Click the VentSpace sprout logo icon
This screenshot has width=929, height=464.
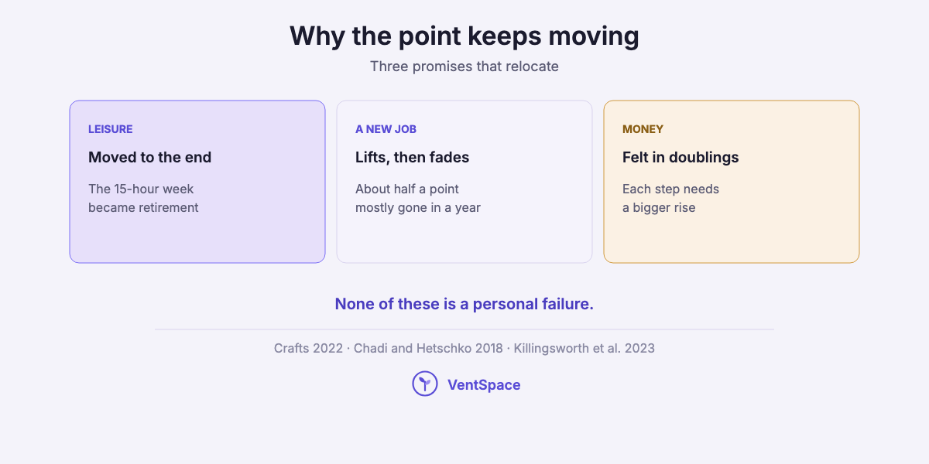point(425,384)
